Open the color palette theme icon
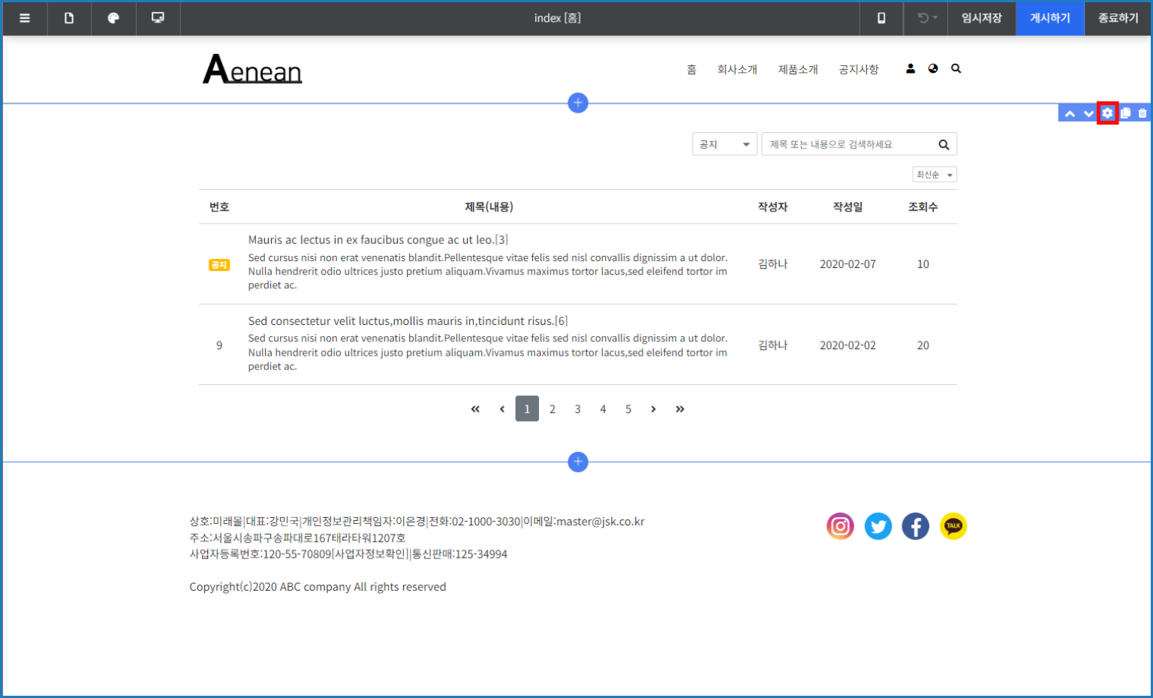Screen dimensions: 1153x698 coord(113,18)
